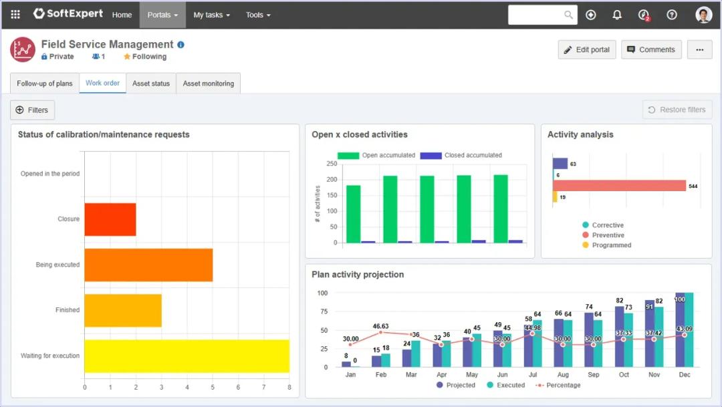
Task: Open the notifications bell icon
Action: 617,15
